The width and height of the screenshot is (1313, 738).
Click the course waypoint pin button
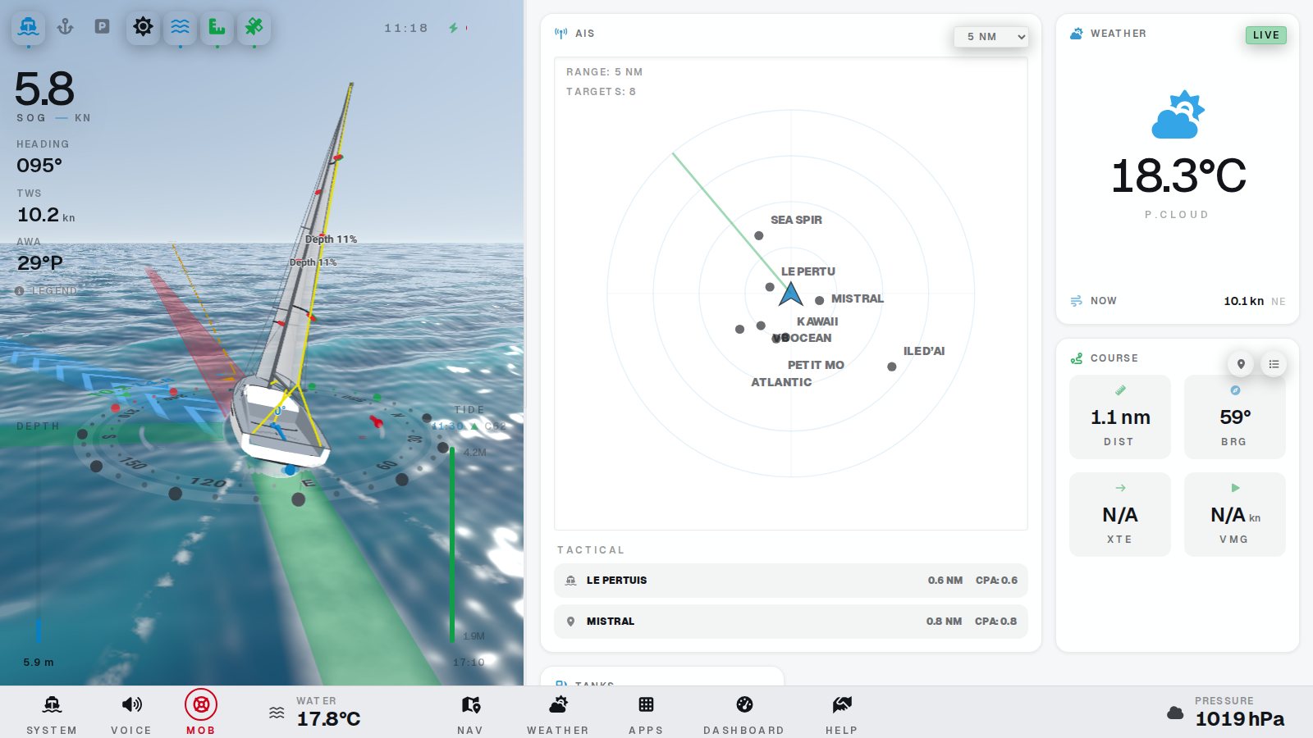1241,364
